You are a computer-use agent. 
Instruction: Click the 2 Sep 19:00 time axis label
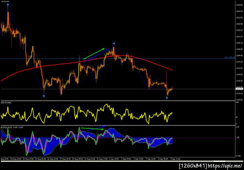pyautogui.click(x=139, y=159)
